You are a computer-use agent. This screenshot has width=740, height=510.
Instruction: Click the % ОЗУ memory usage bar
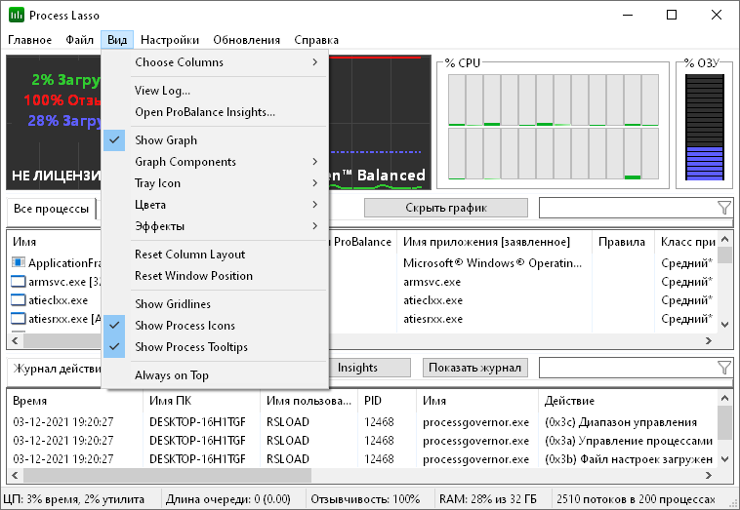705,128
